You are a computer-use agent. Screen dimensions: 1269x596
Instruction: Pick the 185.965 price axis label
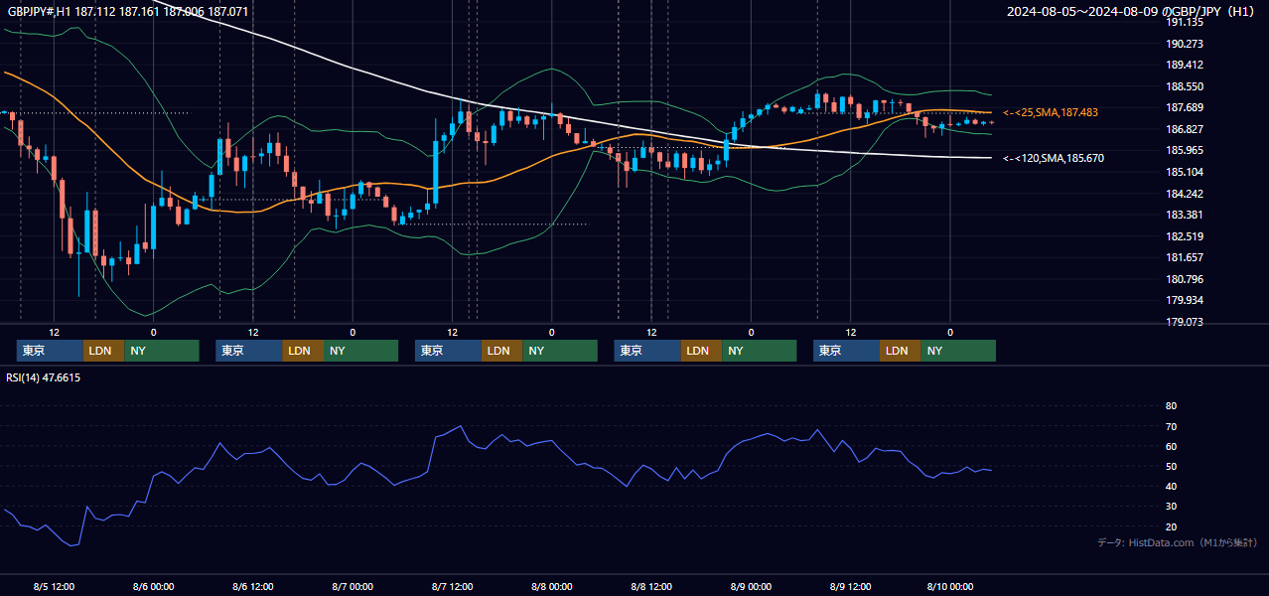pos(1184,151)
